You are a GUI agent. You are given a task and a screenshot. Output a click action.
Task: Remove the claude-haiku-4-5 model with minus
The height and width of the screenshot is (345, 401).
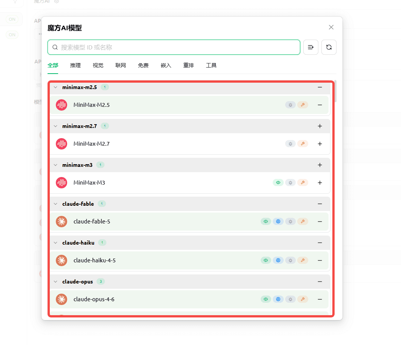tap(320, 260)
